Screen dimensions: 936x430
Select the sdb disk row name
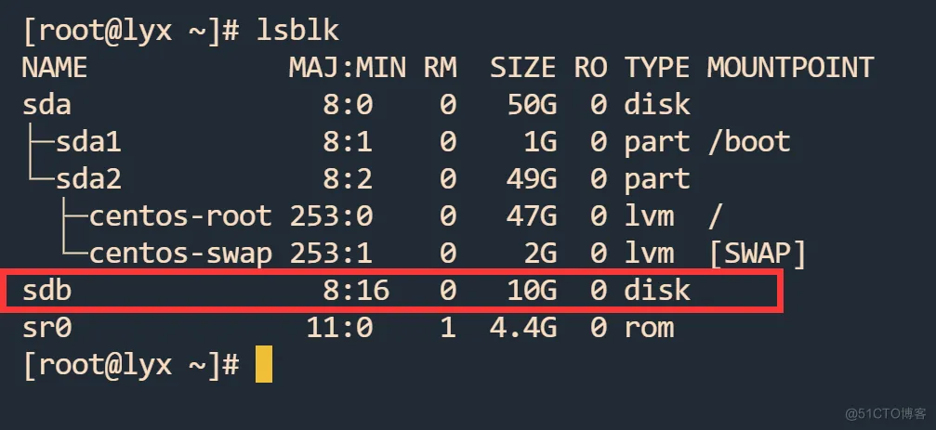pos(46,291)
